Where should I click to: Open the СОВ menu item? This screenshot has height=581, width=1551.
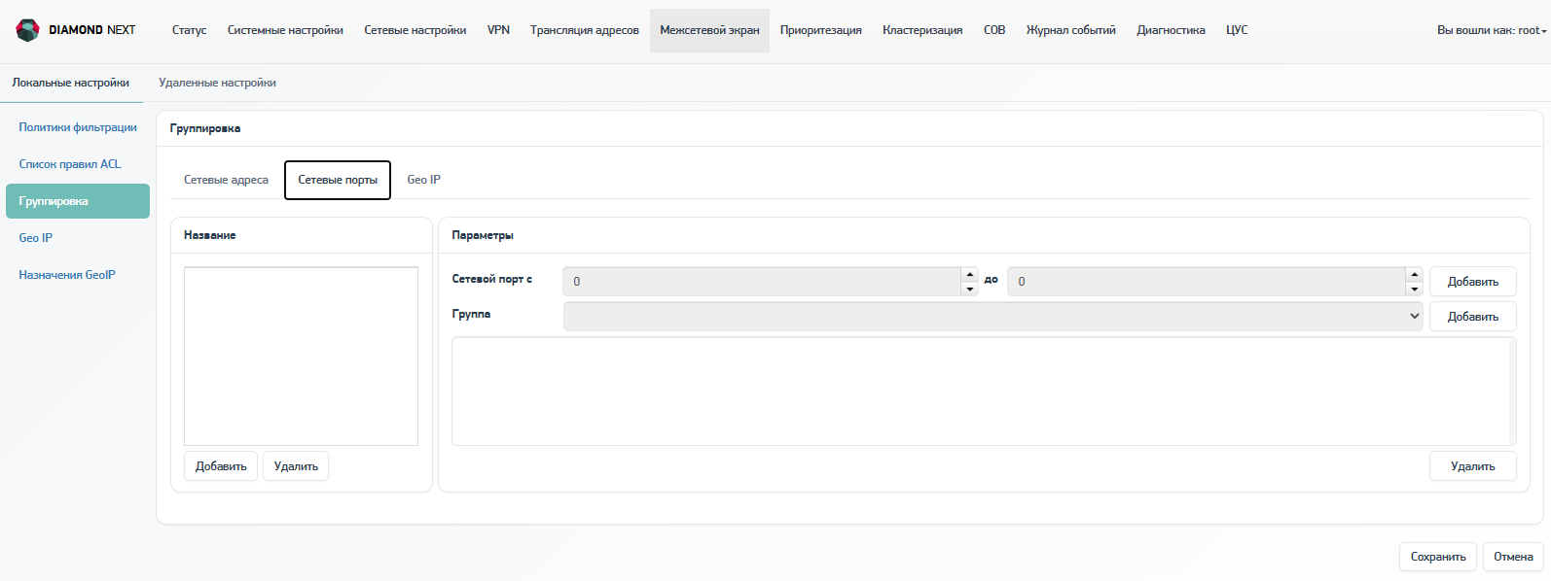tap(994, 30)
